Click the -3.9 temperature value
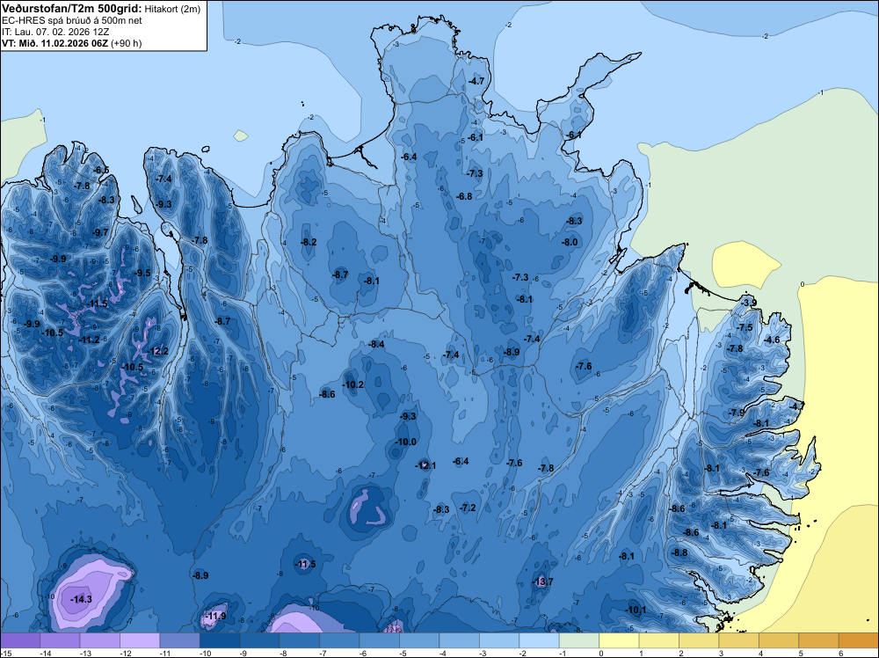The height and width of the screenshot is (658, 879). click(x=749, y=303)
